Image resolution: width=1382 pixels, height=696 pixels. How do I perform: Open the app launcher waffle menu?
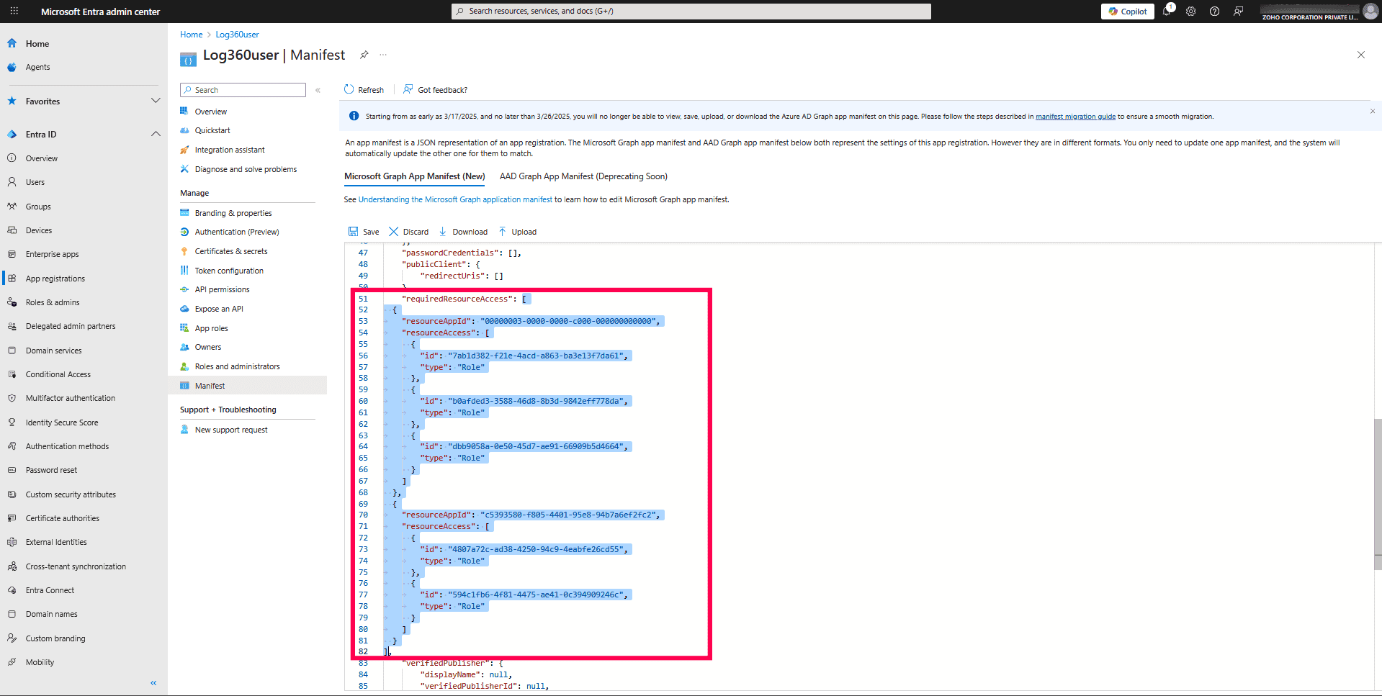coord(13,11)
